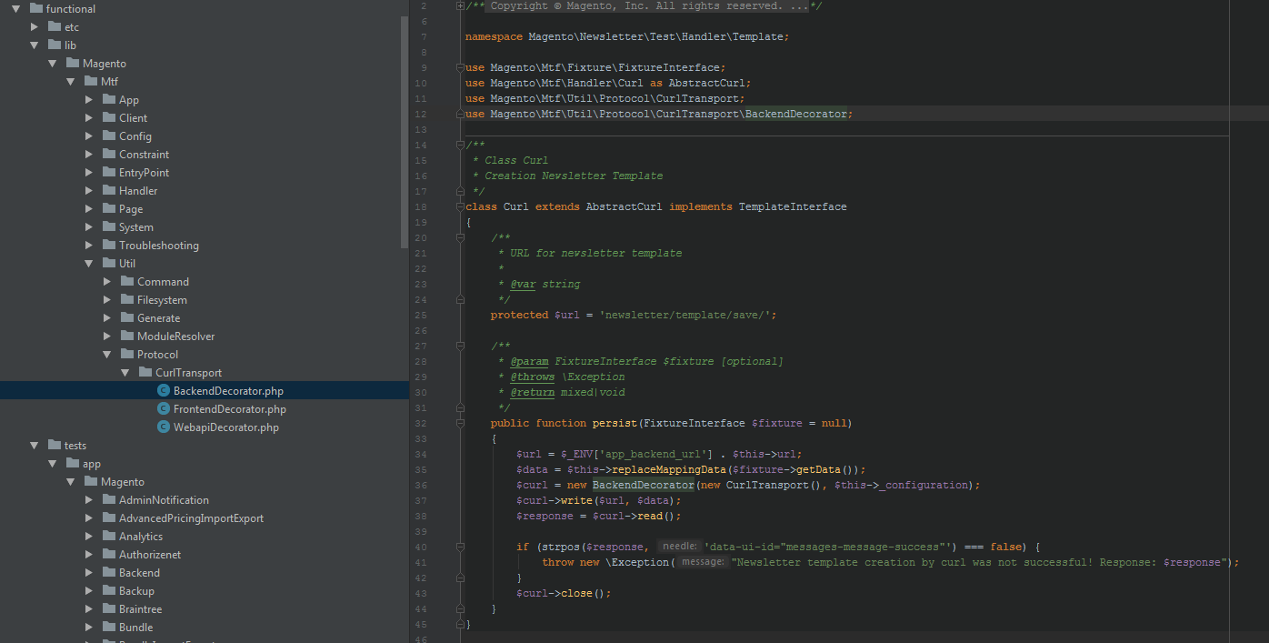This screenshot has width=1269, height=643.
Task: Select the FrontendDecorator.php file name
Action: pyautogui.click(x=230, y=409)
